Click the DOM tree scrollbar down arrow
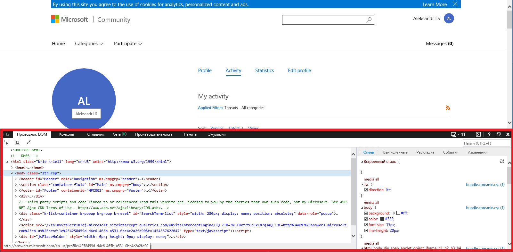Screen dimensions: 513x252 [x=353, y=236]
